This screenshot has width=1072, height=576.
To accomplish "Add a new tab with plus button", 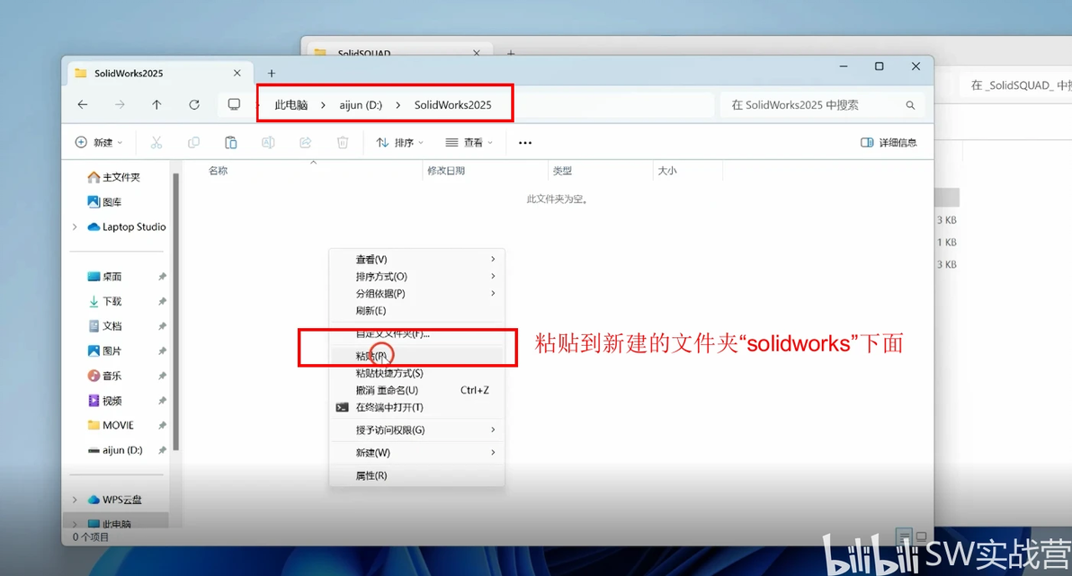I will (x=272, y=73).
